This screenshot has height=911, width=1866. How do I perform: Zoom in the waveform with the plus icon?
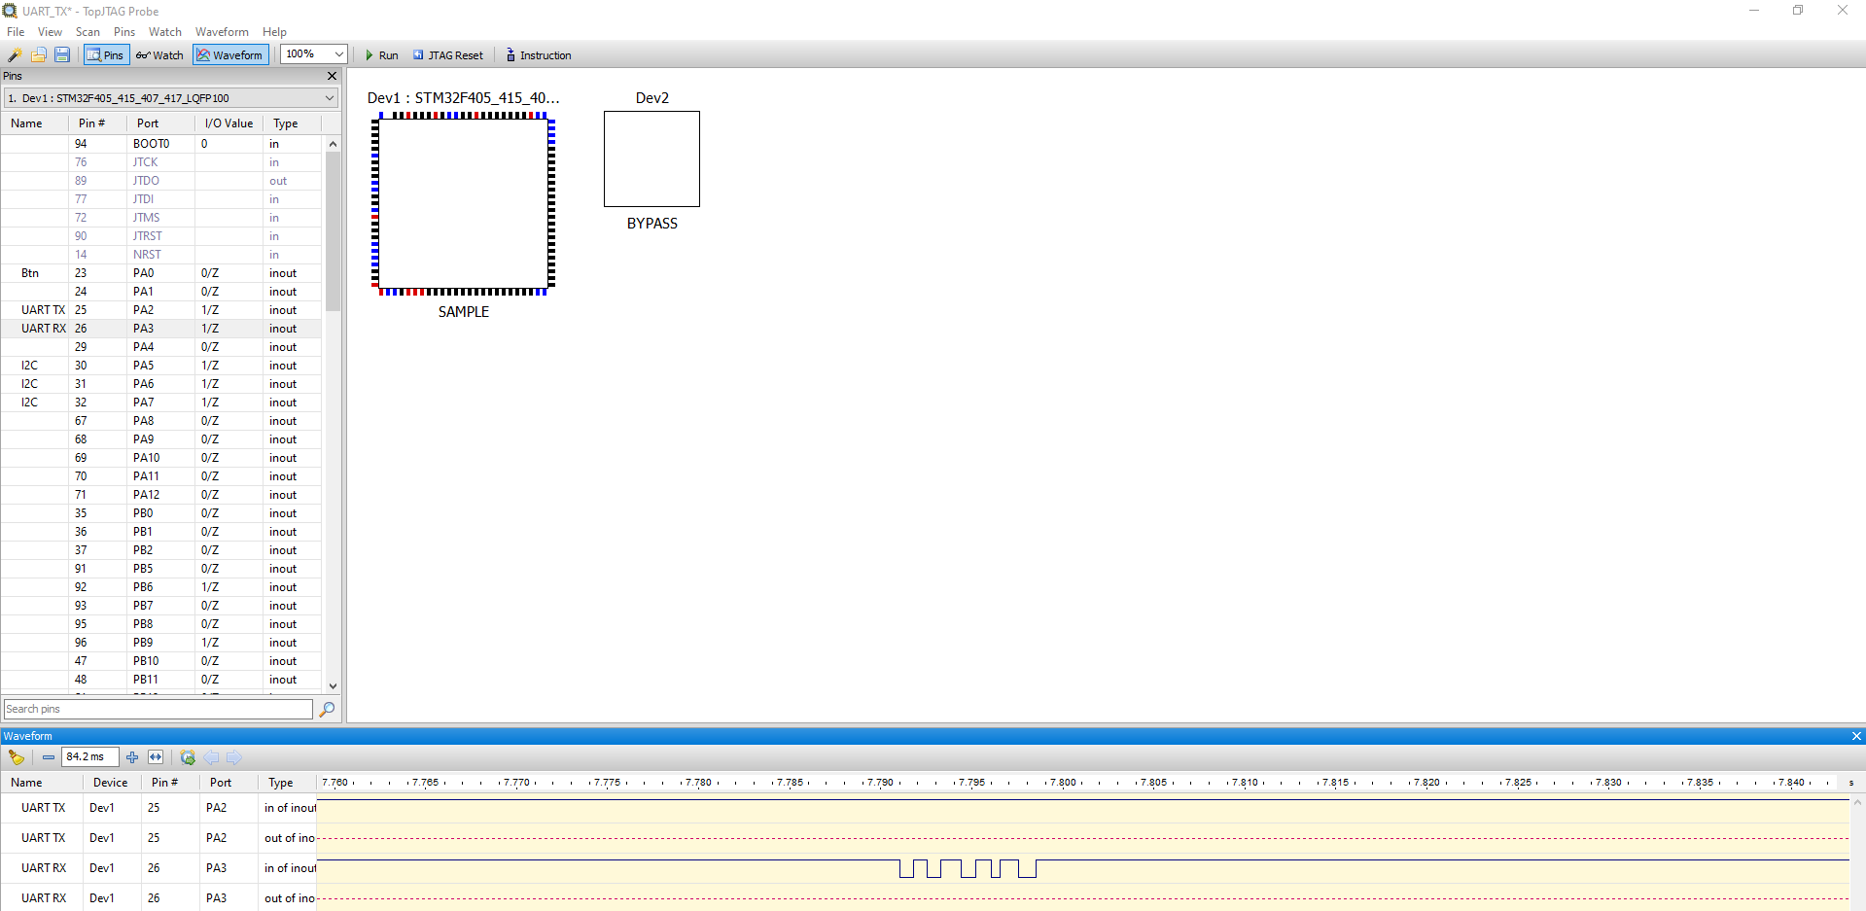tap(132, 757)
